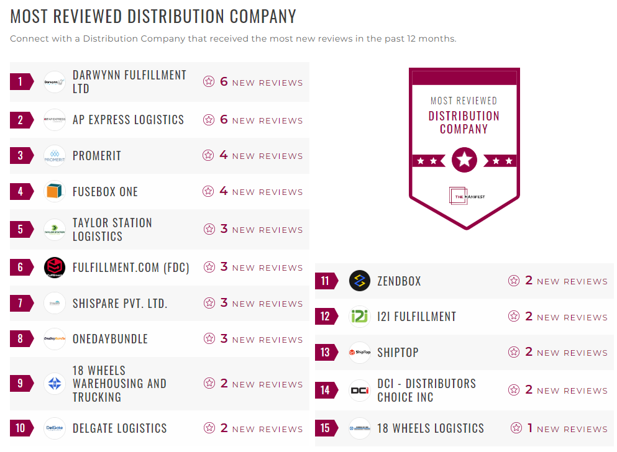Screen dimensions: 617x452
Task: Open the ShipTop company logo
Action: point(359,352)
